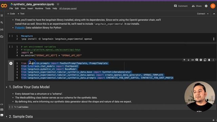The height and width of the screenshot is (122, 217).
Task: Run the pip install cell
Action: coord(11,36)
